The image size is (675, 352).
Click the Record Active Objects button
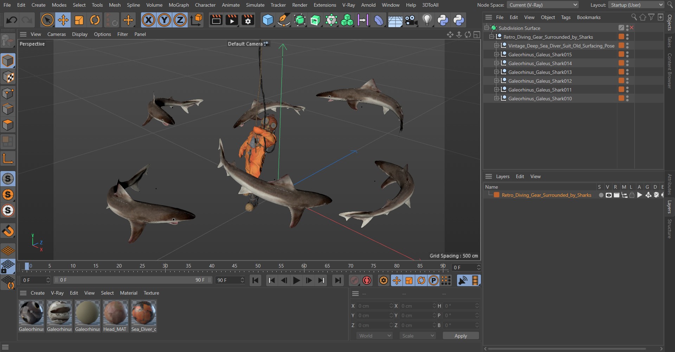pos(354,281)
